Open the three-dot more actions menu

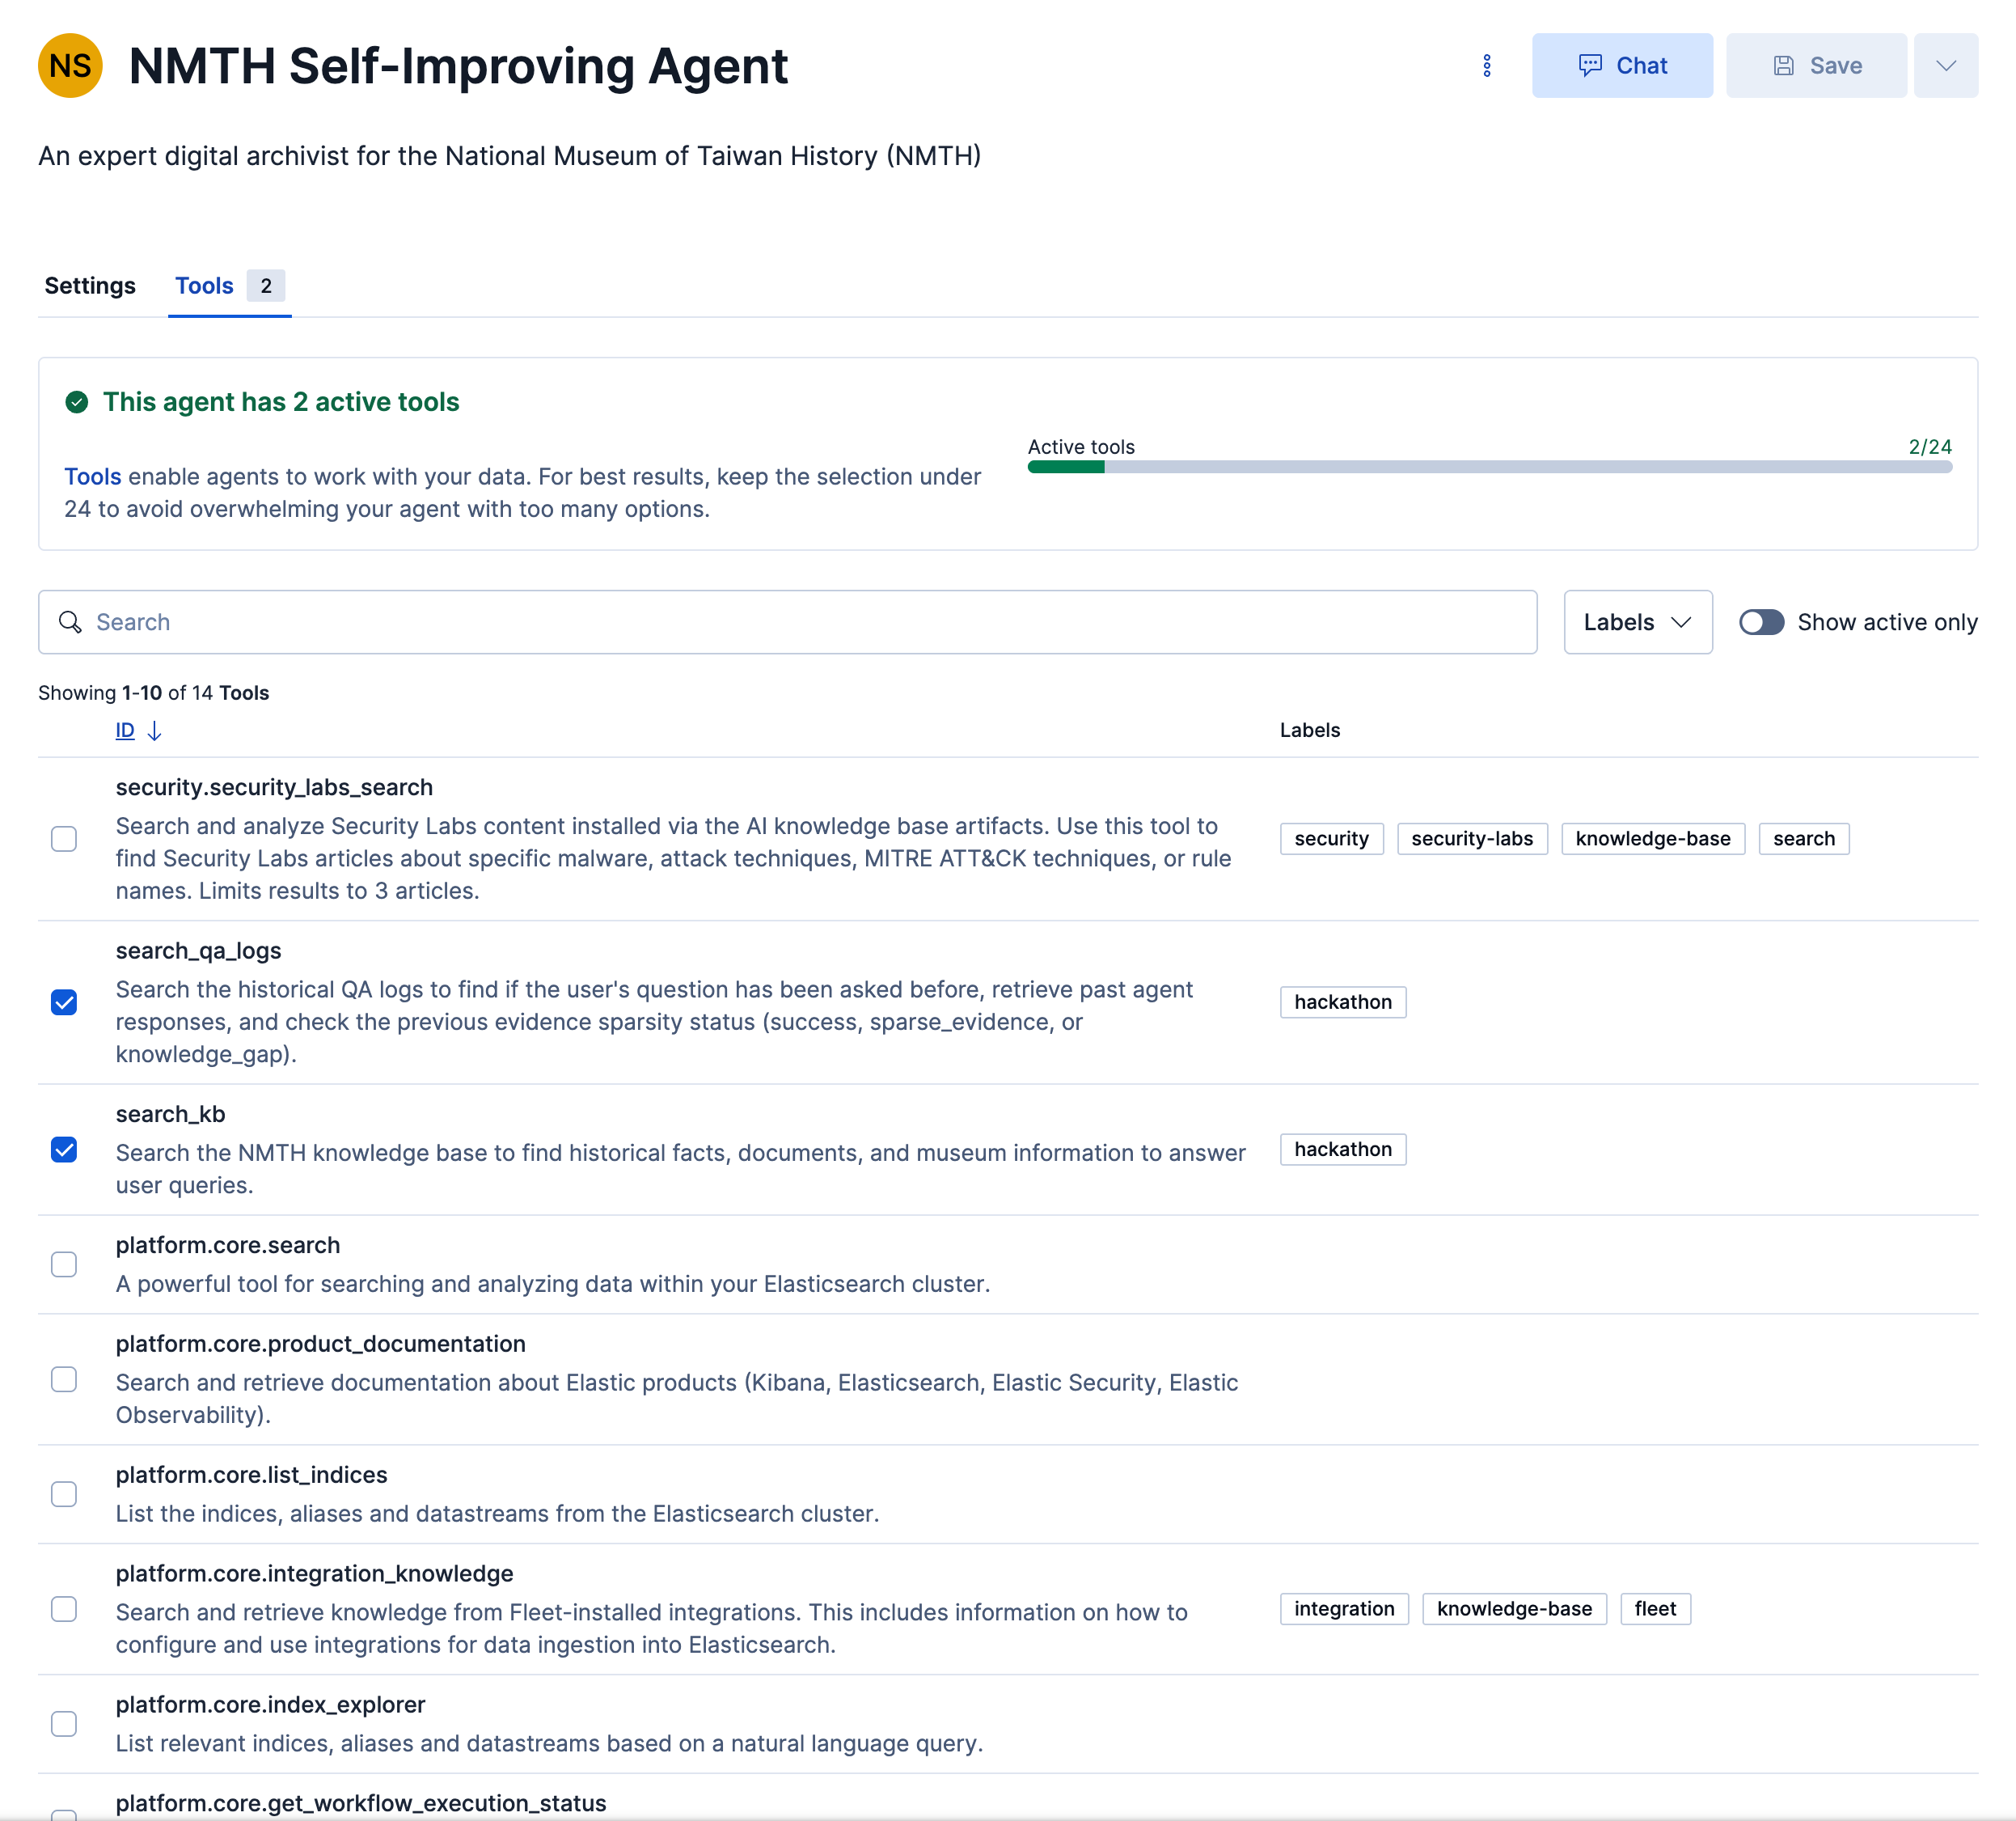click(1487, 66)
